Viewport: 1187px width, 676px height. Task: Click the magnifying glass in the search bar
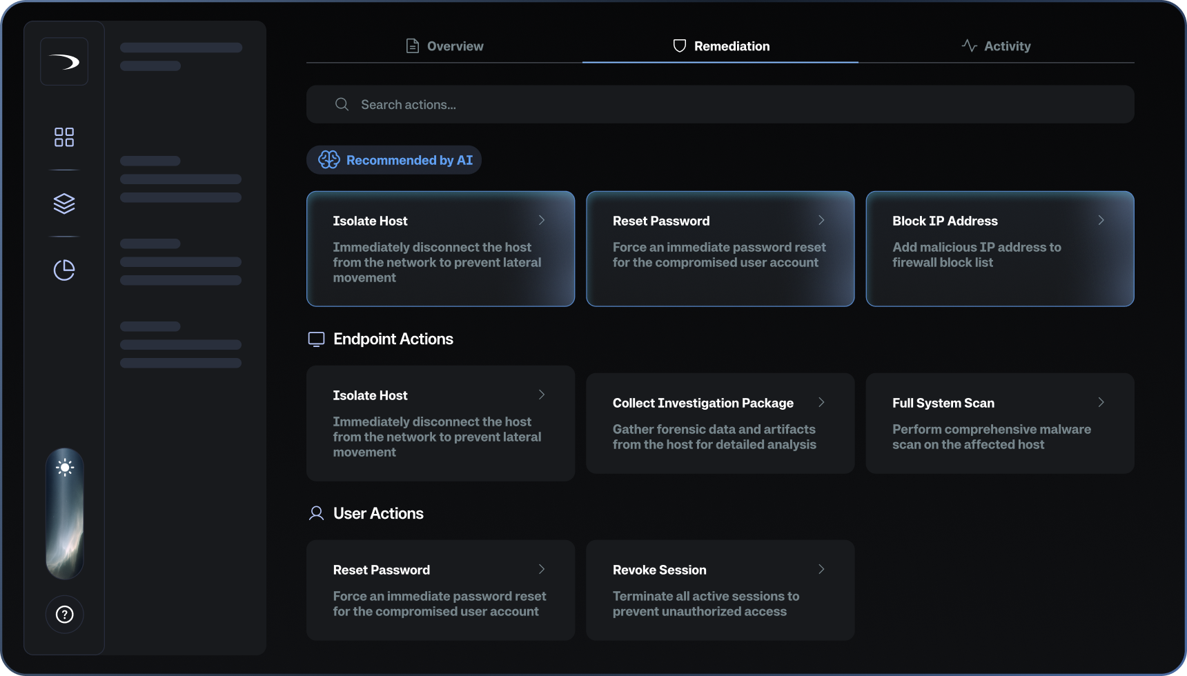(342, 104)
